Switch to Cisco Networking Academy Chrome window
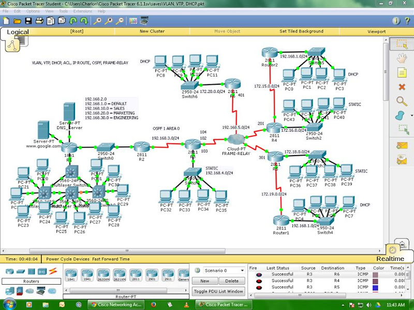Viewport: 414px width, 310px height. 115,304
